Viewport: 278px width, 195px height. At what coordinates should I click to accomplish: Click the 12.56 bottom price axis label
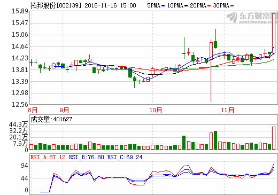20,105
